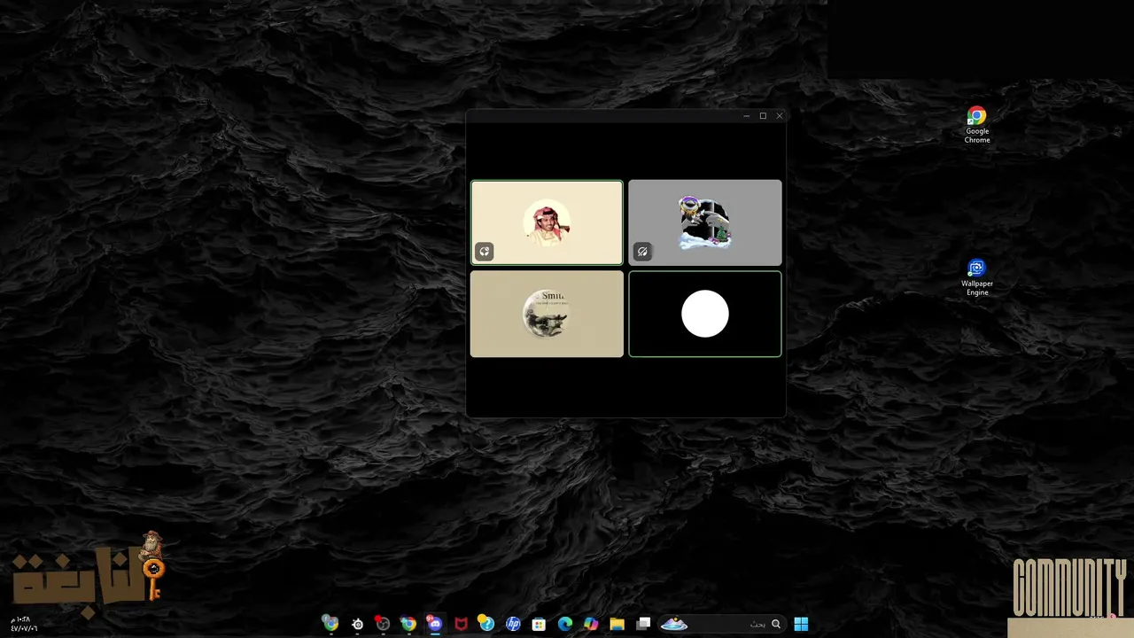The height and width of the screenshot is (638, 1134).
Task: Open the Chrome taskbar icon beside Discord
Action: [x=408, y=624]
